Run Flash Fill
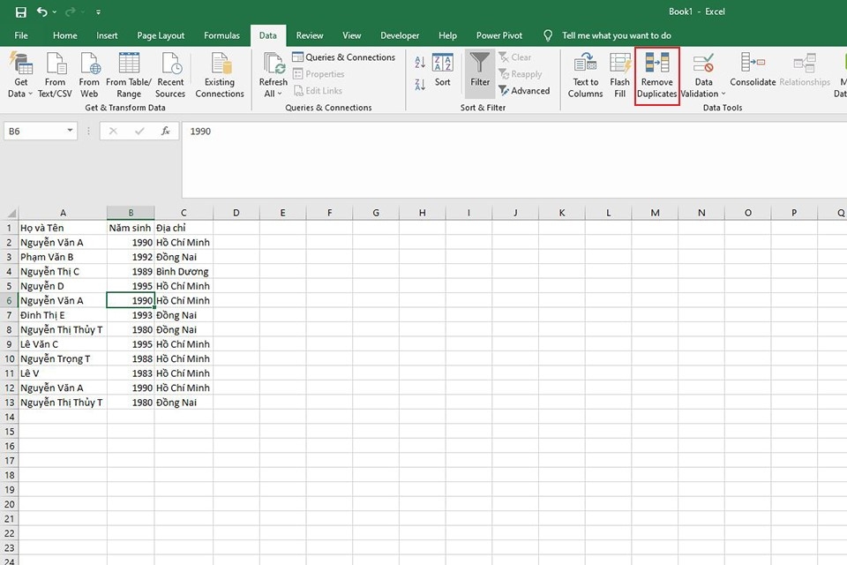The image size is (847, 565). coord(619,75)
